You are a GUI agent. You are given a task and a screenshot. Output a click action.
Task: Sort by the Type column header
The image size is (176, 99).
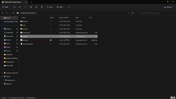point(77,18)
